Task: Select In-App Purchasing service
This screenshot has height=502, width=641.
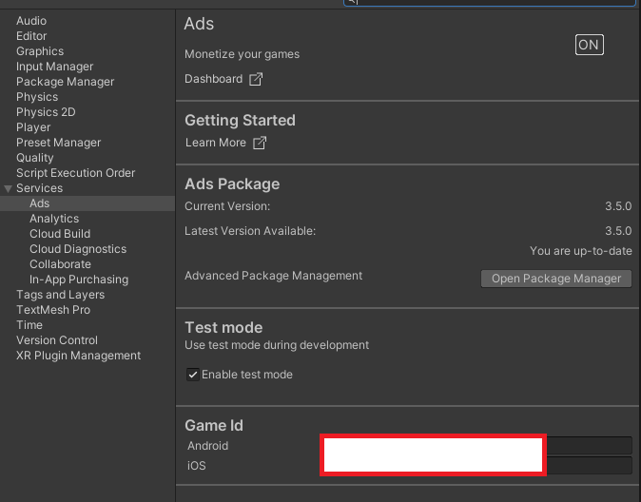Action: [x=79, y=280]
